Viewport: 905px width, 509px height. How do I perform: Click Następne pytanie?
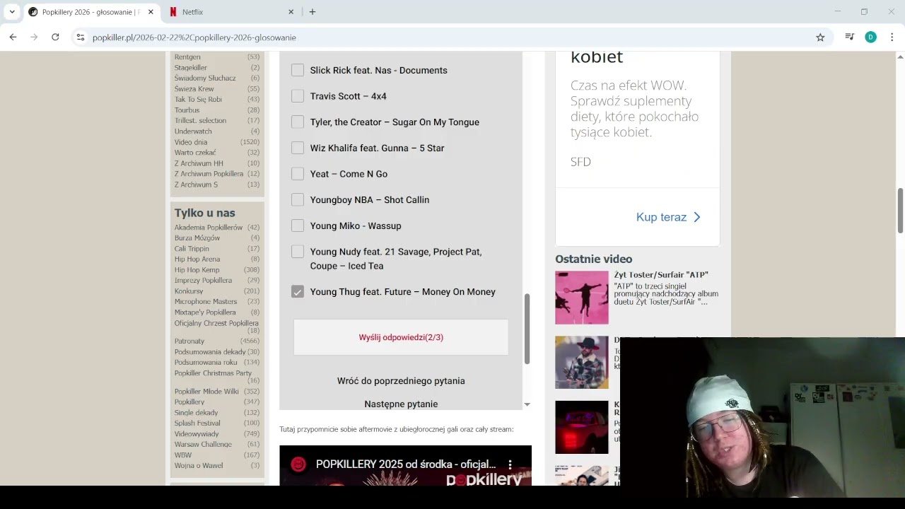tap(401, 404)
